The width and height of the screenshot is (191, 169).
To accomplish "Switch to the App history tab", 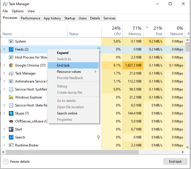I will [x=52, y=18].
